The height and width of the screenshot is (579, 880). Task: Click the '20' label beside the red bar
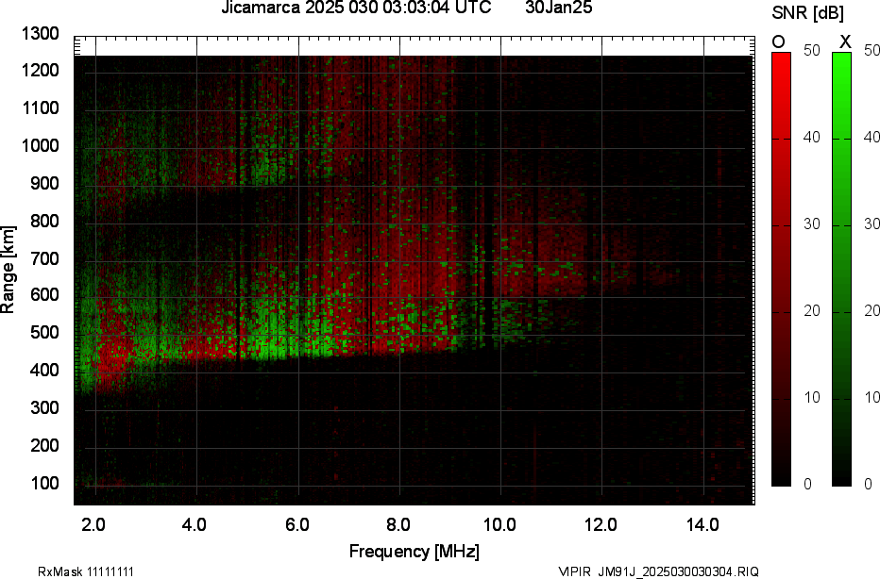(812, 311)
